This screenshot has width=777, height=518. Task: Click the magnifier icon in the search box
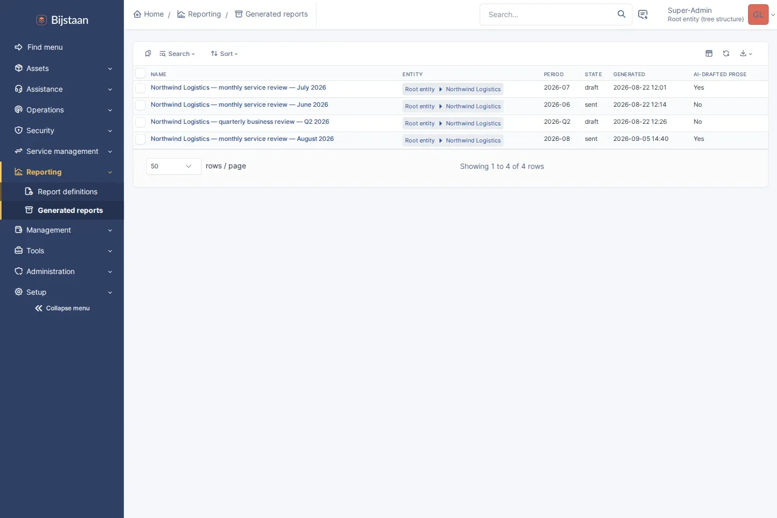(622, 15)
